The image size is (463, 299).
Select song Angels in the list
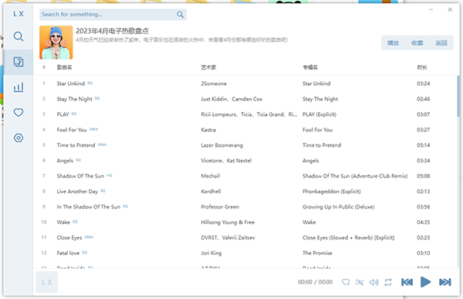[x=65, y=161]
